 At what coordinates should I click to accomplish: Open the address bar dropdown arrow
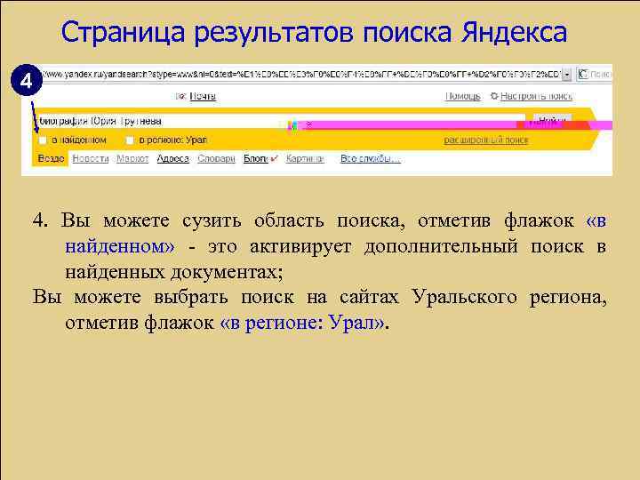point(566,75)
